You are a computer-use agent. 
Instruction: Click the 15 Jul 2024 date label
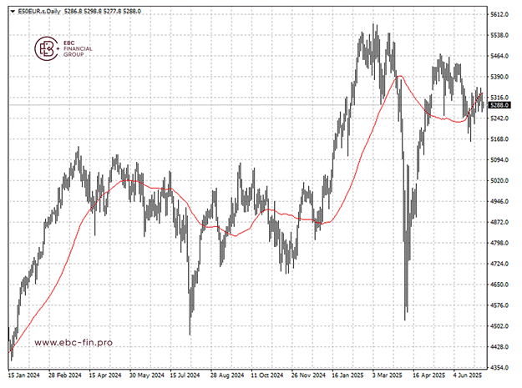(x=185, y=375)
